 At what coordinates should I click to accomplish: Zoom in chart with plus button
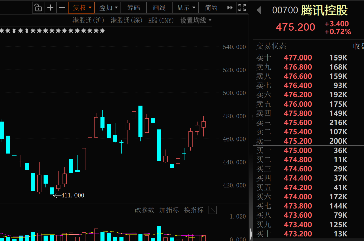coord(50,8)
